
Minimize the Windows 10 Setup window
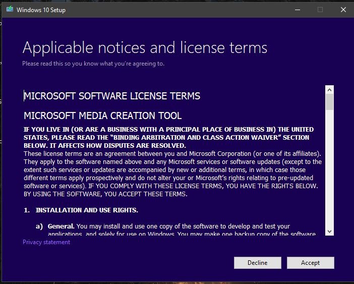298,10
